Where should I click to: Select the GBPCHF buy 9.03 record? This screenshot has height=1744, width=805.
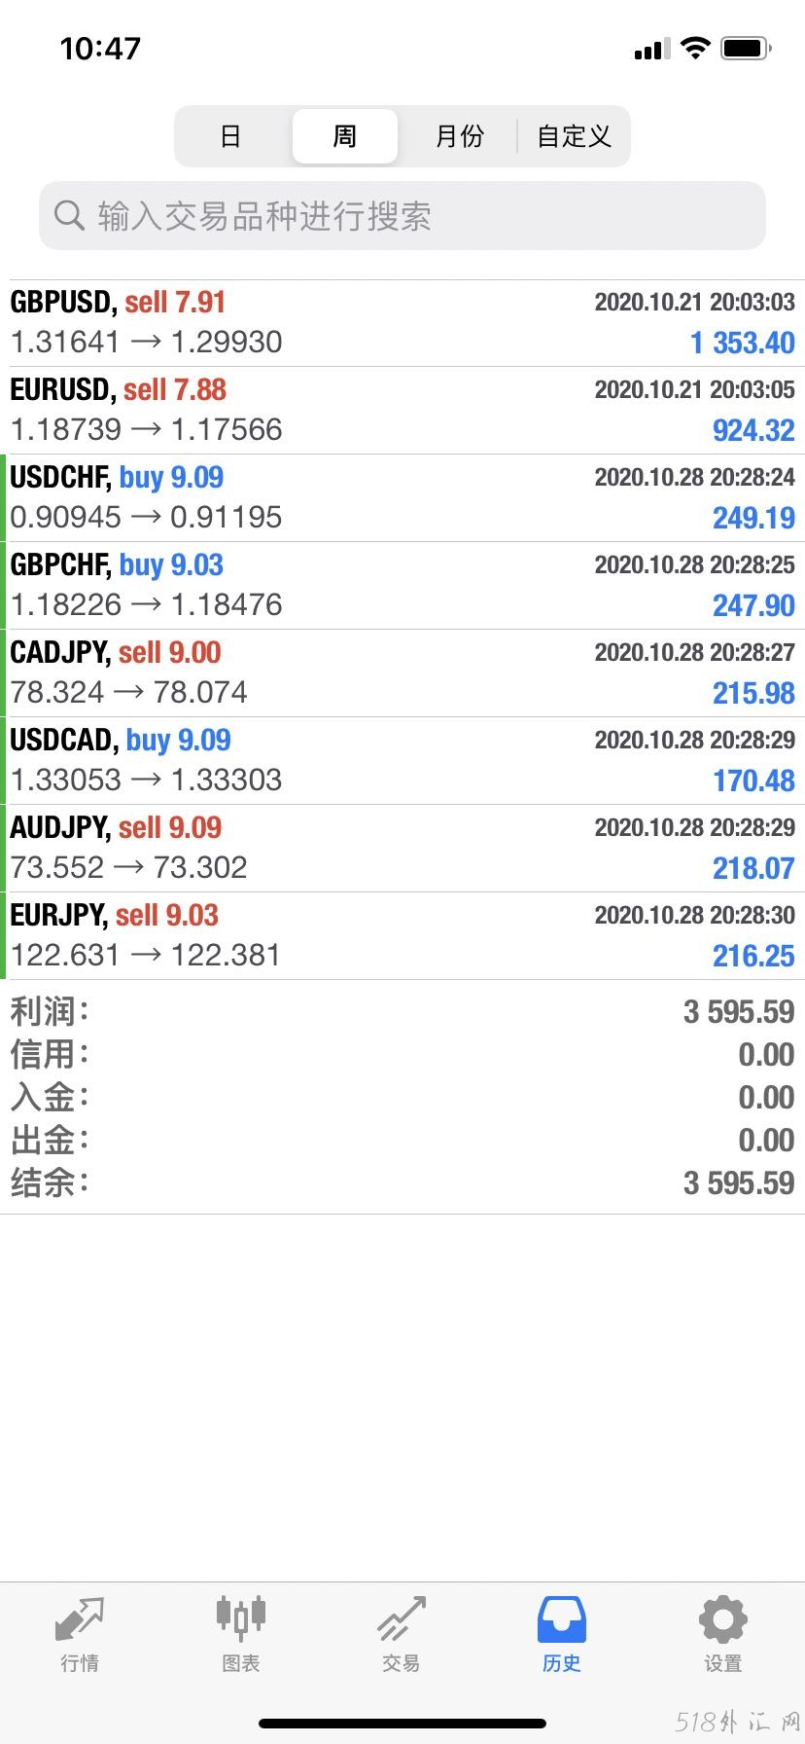click(402, 586)
